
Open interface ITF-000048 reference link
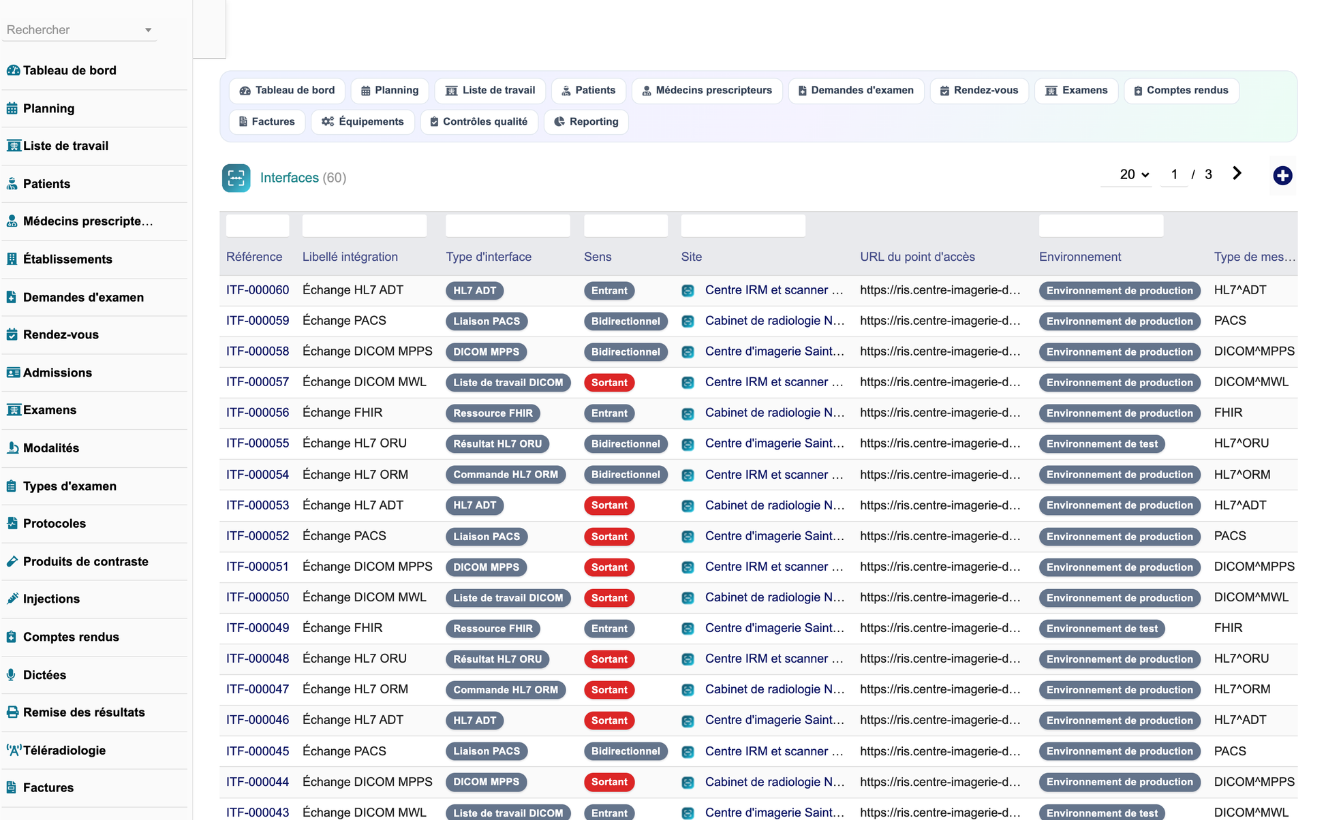[258, 659]
